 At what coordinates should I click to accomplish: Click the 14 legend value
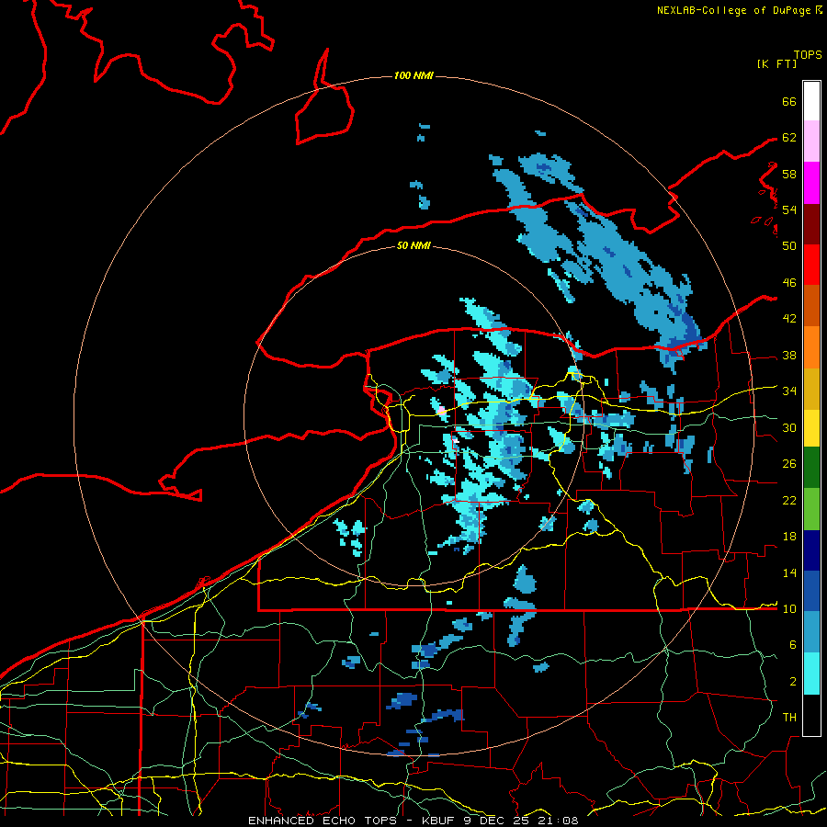click(789, 572)
